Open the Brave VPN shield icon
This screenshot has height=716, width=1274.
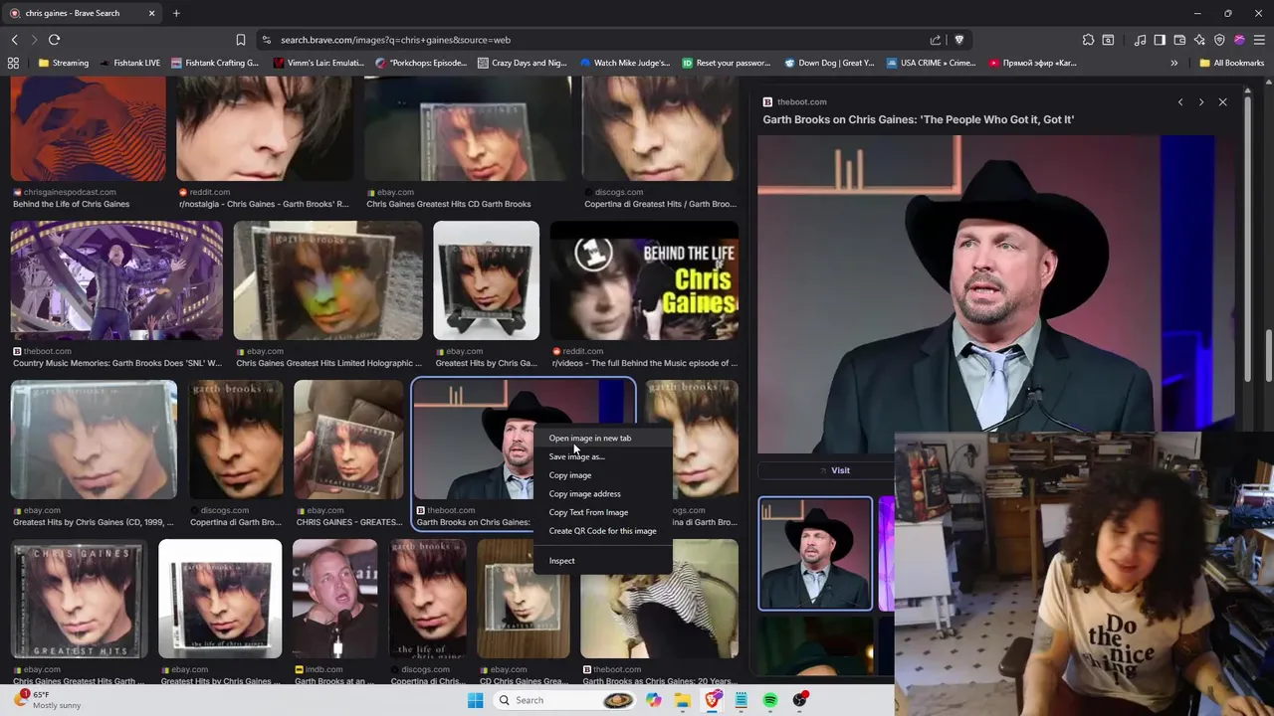(x=1219, y=40)
